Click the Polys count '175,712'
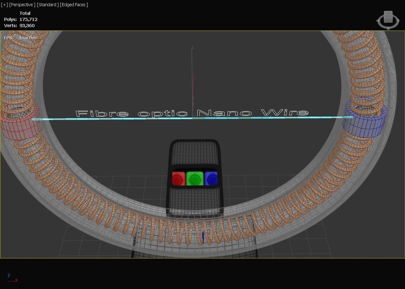405x289 pixels. pyautogui.click(x=28, y=19)
